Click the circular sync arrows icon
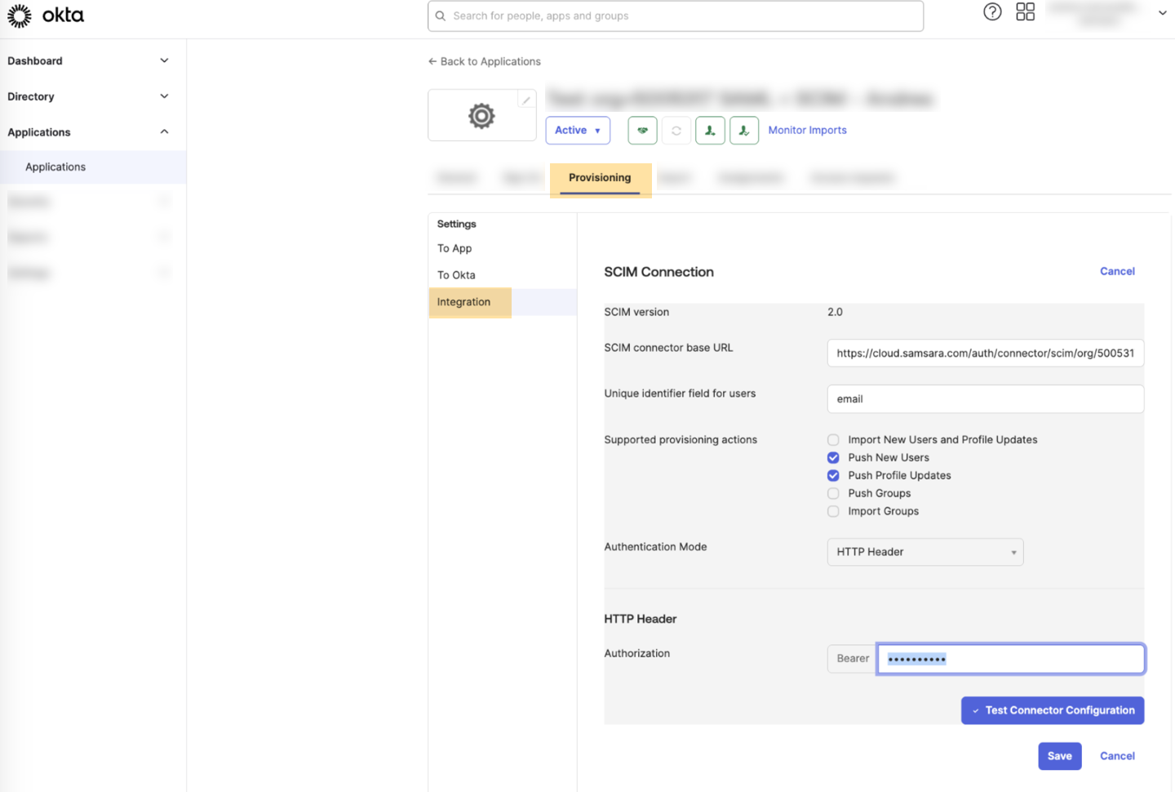1175x792 pixels. (x=676, y=131)
